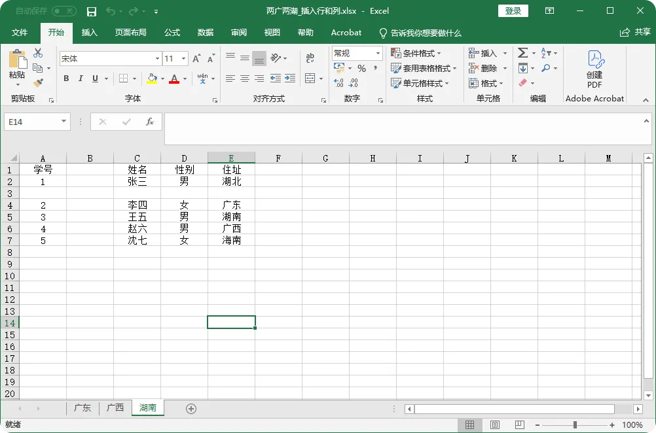Open Conditional Formatting dropdown
Image resolution: width=656 pixels, height=433 pixels.
coord(416,53)
